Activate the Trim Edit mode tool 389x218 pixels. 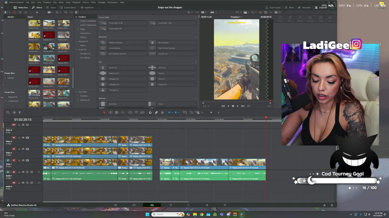point(110,112)
